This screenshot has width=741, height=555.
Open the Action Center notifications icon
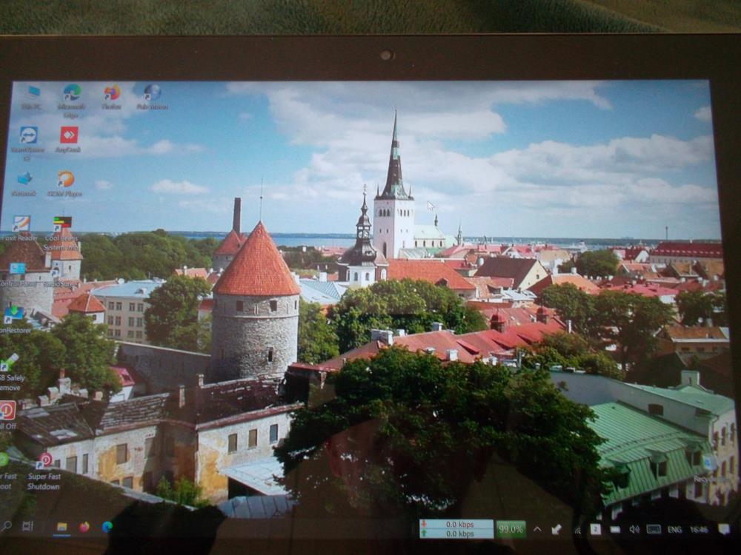pos(723,529)
